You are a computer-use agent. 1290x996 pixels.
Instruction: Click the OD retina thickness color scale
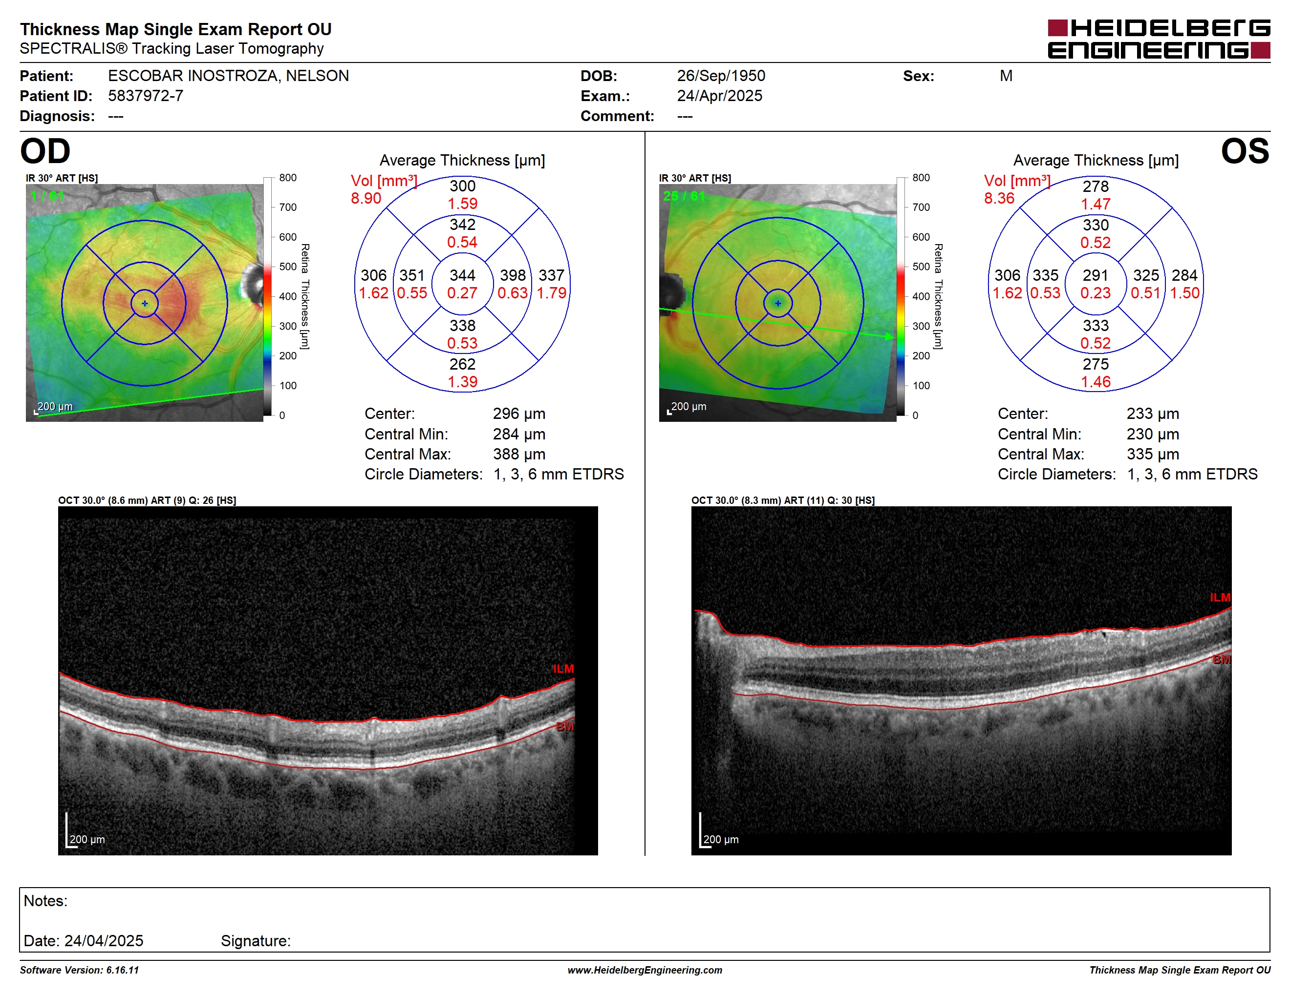click(268, 296)
